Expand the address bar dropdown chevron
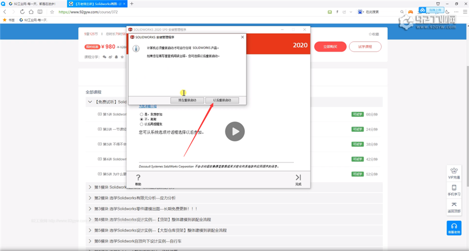This screenshot has height=251, width=469. click(x=351, y=12)
